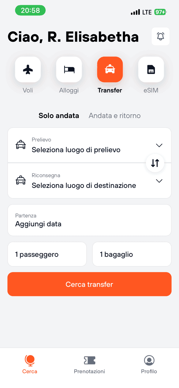
Task: Activate the Cerca tab in bottom navigation
Action: (30, 363)
